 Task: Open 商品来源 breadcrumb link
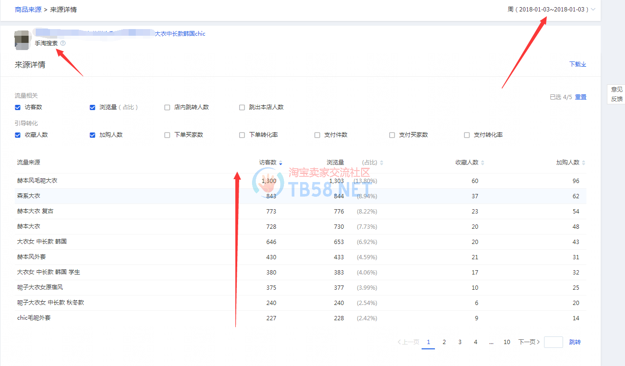coord(28,10)
